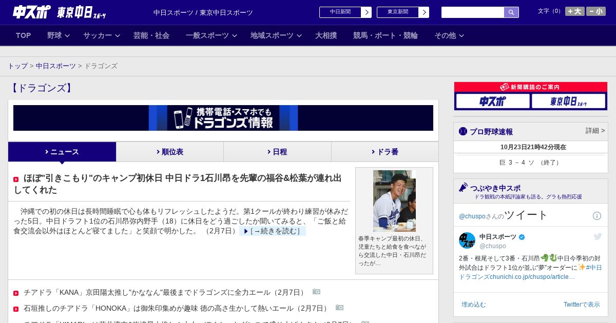Viewport: 616px width, 323px height.
Task: Click red bullet icon beside KANA article
Action: pos(16,293)
